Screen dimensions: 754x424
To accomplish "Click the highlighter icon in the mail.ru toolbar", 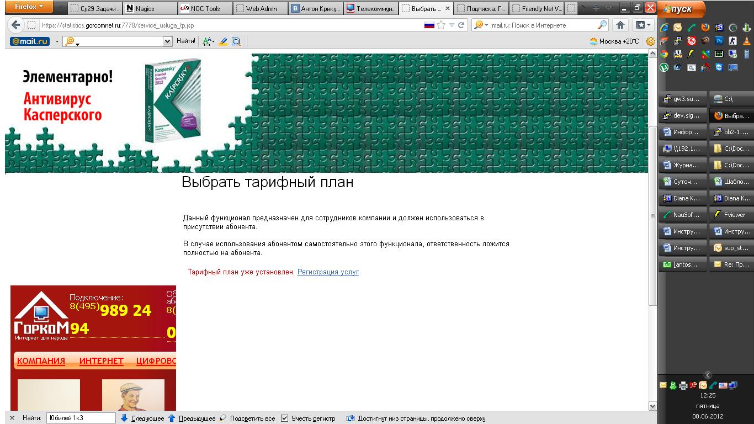I will click(223, 41).
